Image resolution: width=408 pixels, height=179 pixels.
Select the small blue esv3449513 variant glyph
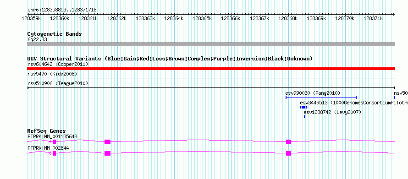point(303,107)
